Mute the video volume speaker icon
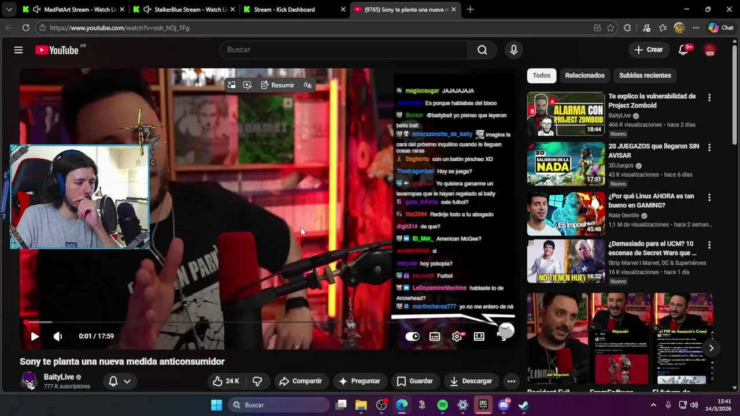Screen dimensions: 740x416 [x=58, y=336]
